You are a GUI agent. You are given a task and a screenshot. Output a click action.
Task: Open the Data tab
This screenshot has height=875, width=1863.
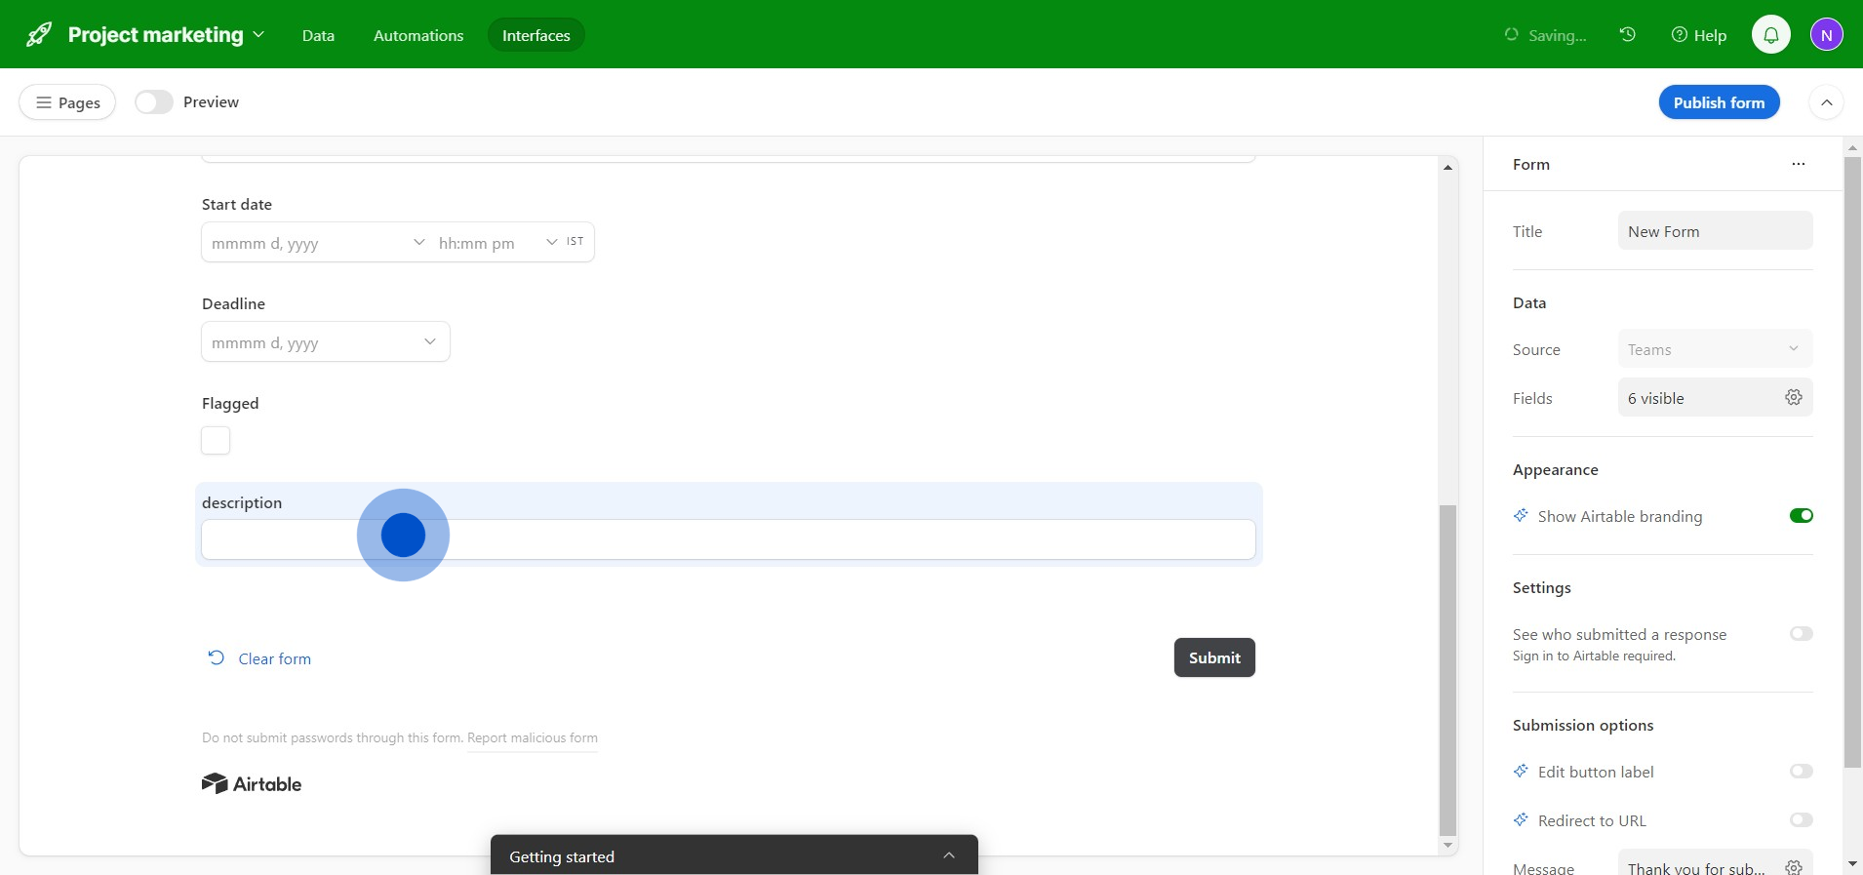pos(318,35)
